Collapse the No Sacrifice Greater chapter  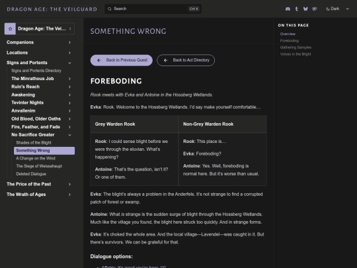69,135
